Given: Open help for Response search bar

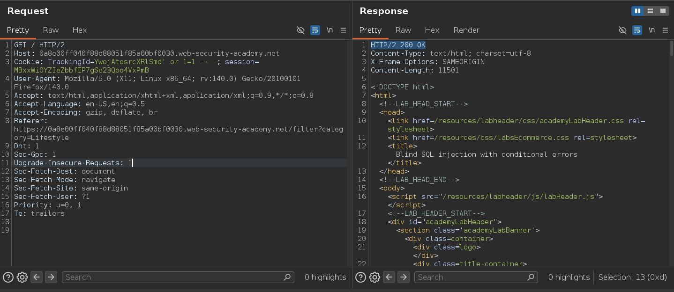Looking at the screenshot, I should (x=360, y=277).
